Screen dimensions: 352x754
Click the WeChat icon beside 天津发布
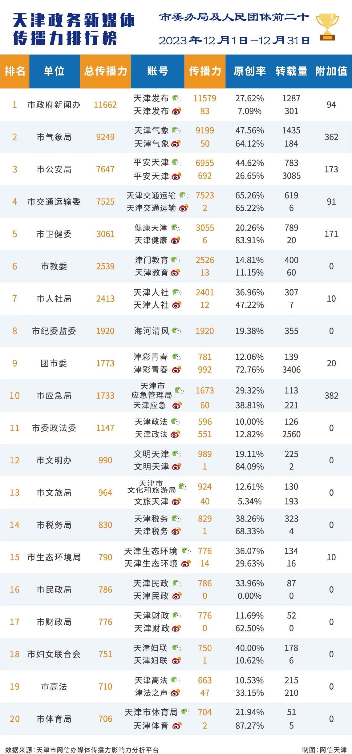click(x=176, y=99)
